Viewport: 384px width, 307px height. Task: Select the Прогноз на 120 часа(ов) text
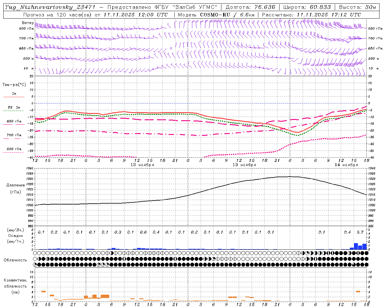click(58, 15)
